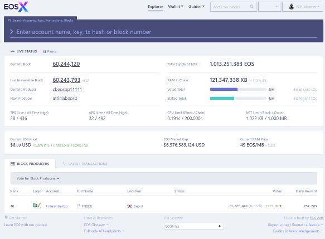Open current producer zbeosbp11111
The width and height of the screenshot is (325, 239).
coord(67,89)
